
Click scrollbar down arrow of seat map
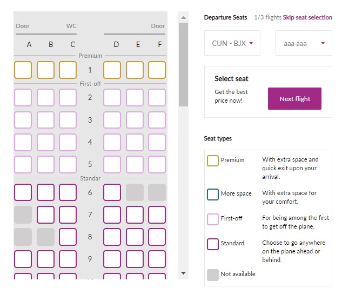pos(184,273)
